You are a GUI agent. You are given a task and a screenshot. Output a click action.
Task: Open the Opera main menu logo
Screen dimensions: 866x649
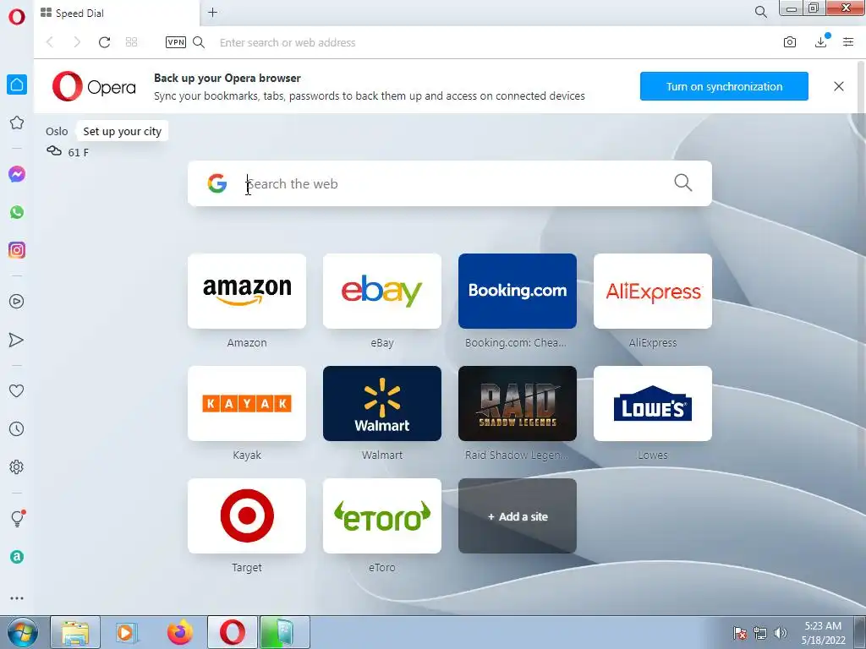point(17,16)
